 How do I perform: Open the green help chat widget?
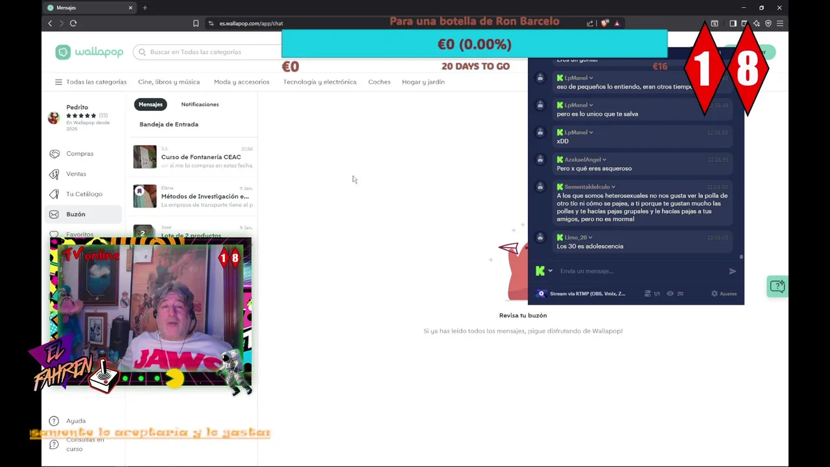pyautogui.click(x=777, y=286)
